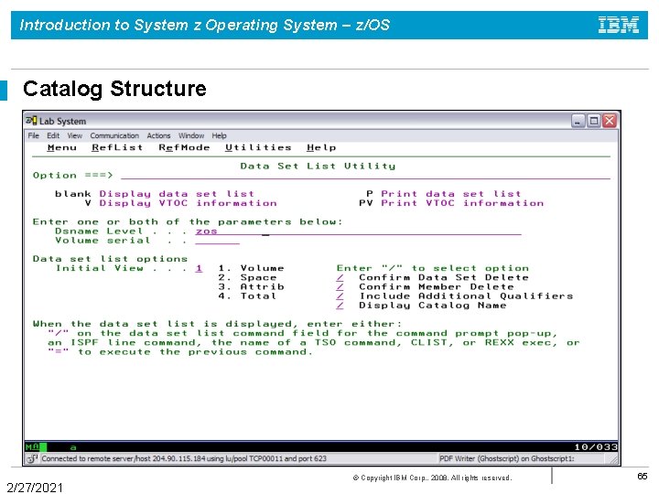Click the 'MA' session indicator in status line
Viewport: 659px width, 494px height.
32,447
